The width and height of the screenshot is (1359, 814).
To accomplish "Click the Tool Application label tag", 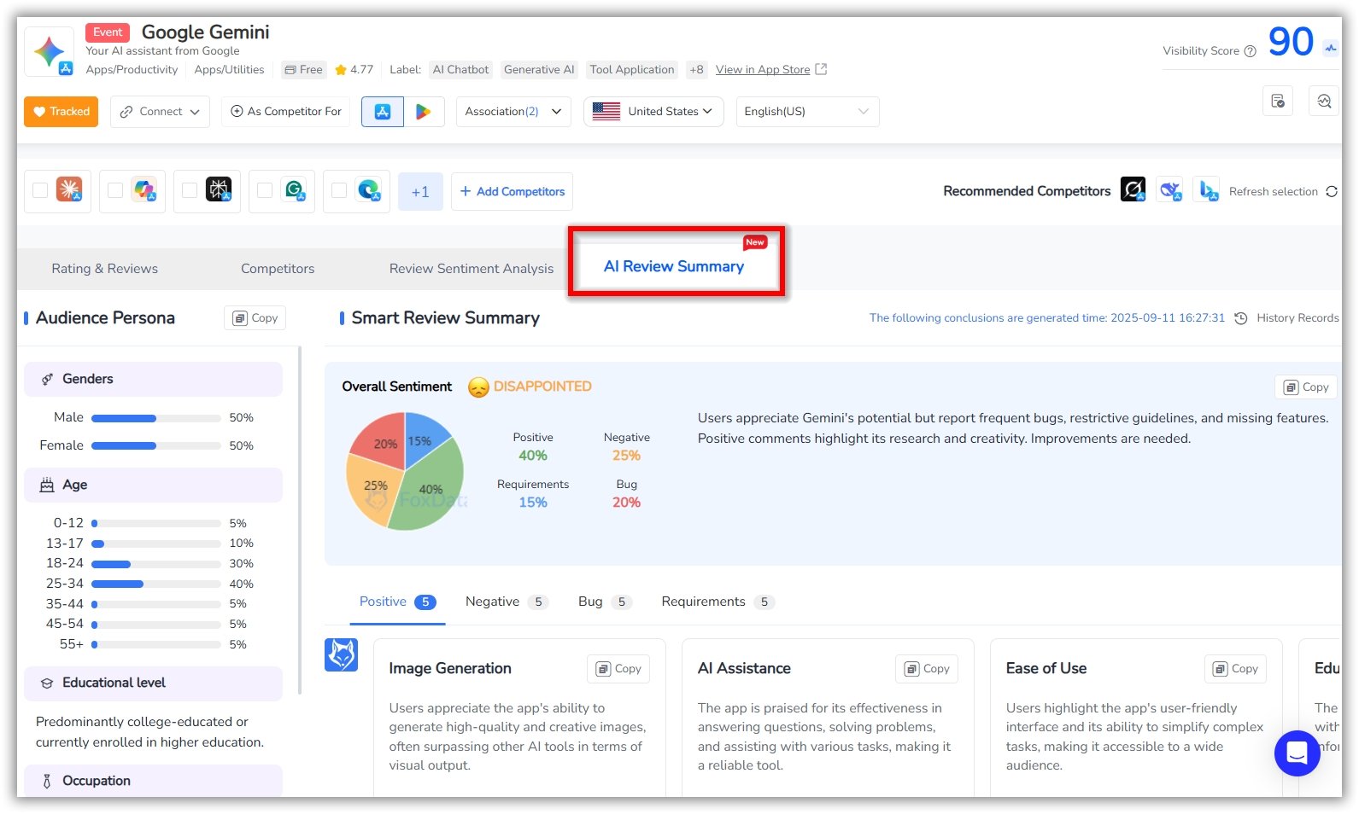I will point(632,70).
